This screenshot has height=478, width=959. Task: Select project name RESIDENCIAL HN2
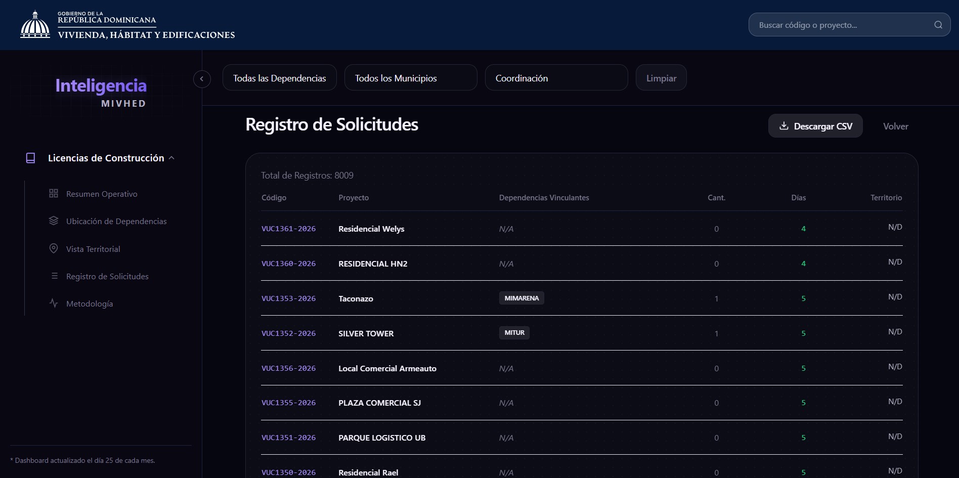click(x=373, y=264)
